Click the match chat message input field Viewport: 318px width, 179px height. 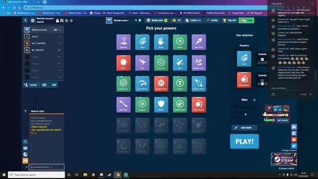(47, 167)
